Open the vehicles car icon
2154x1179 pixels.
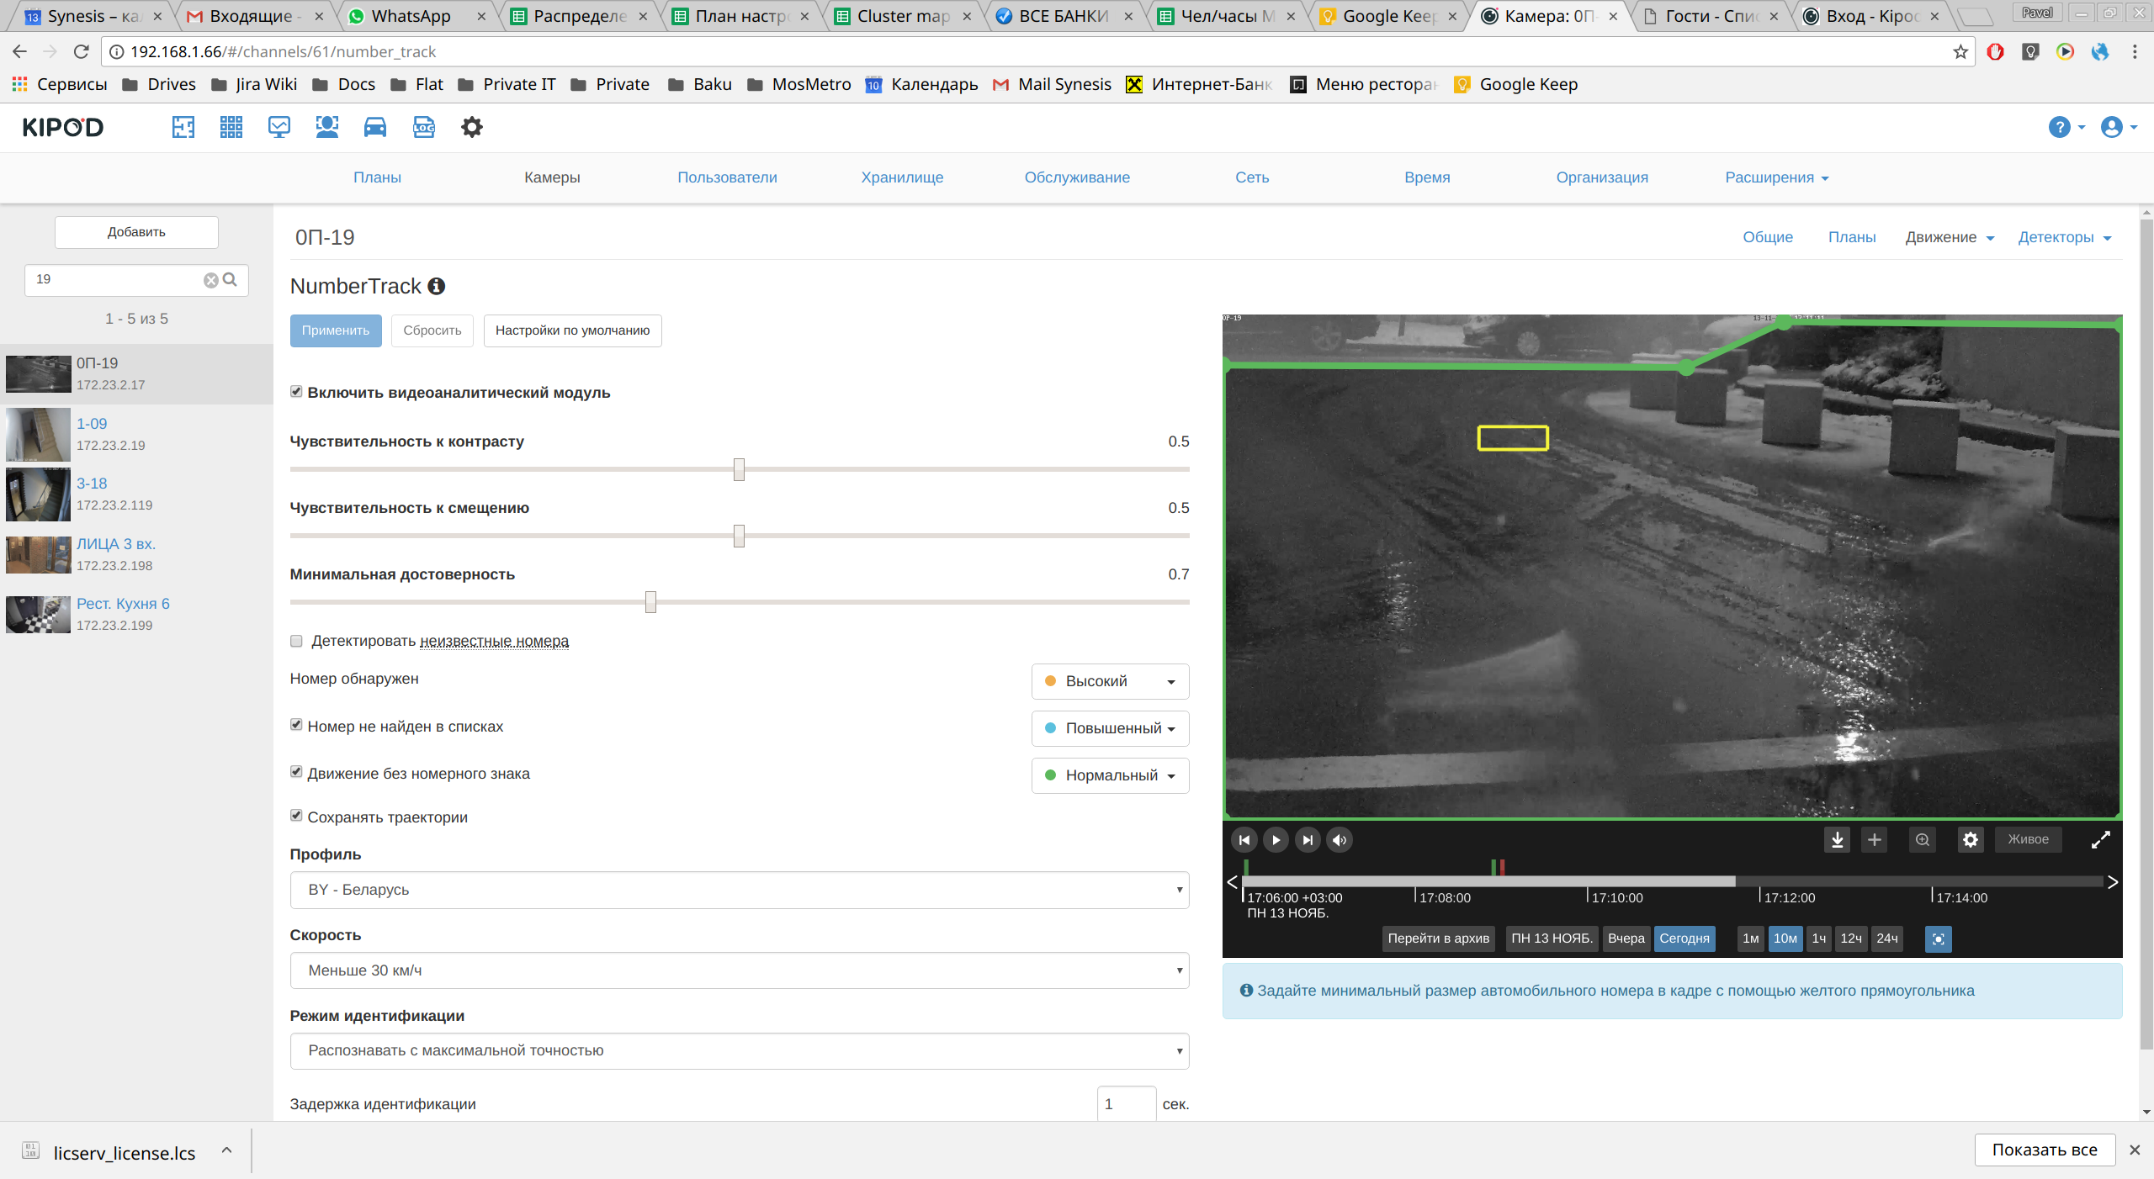click(x=375, y=127)
